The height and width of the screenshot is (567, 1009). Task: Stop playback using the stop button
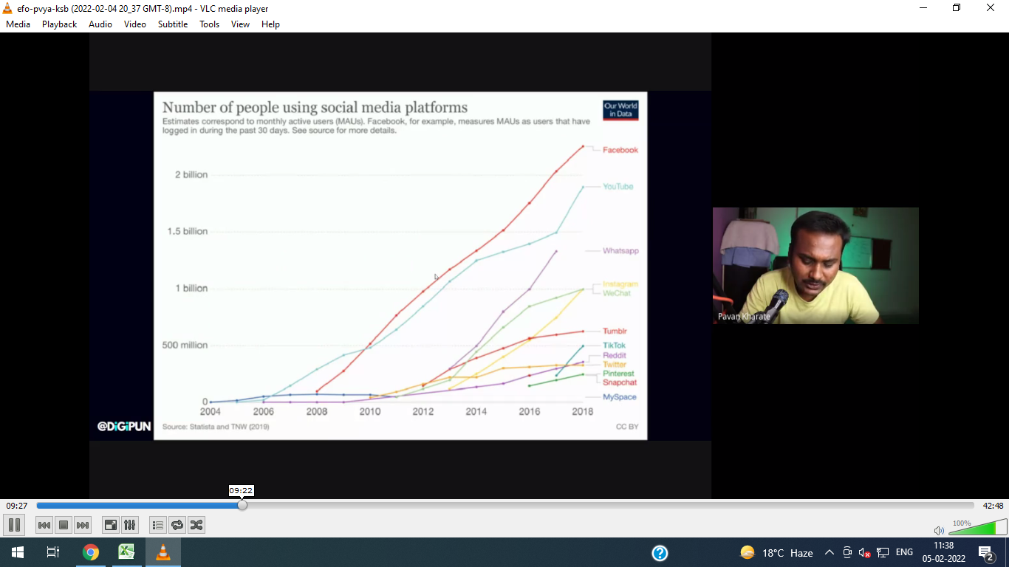64,525
